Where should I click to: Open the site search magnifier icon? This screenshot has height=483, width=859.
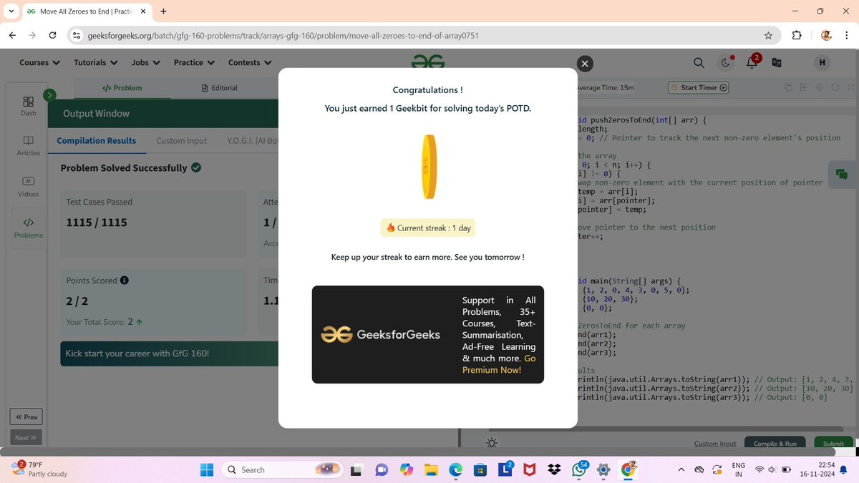[x=699, y=63]
